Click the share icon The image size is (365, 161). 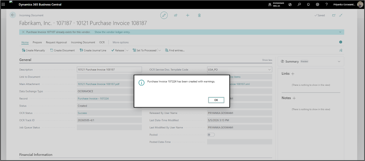tap(176, 15)
